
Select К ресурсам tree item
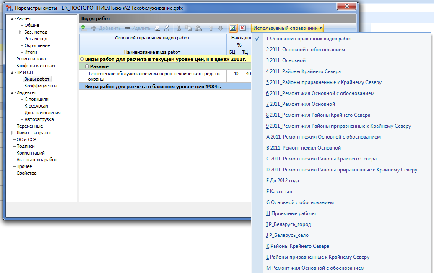36,106
